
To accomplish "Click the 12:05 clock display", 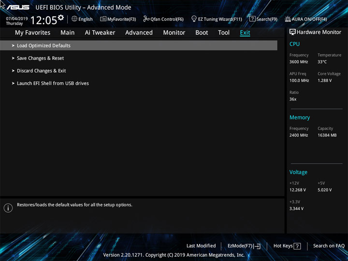I will (x=43, y=20).
